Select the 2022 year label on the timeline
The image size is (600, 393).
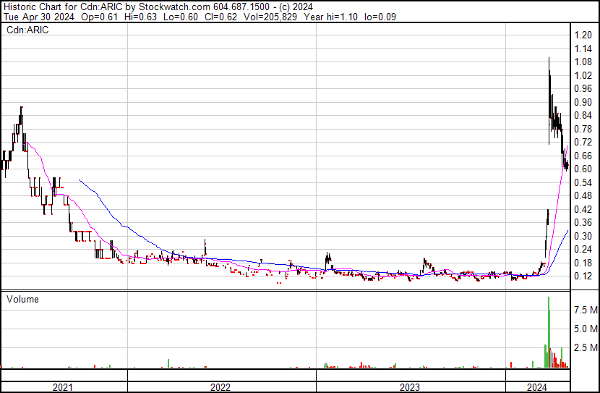click(220, 387)
